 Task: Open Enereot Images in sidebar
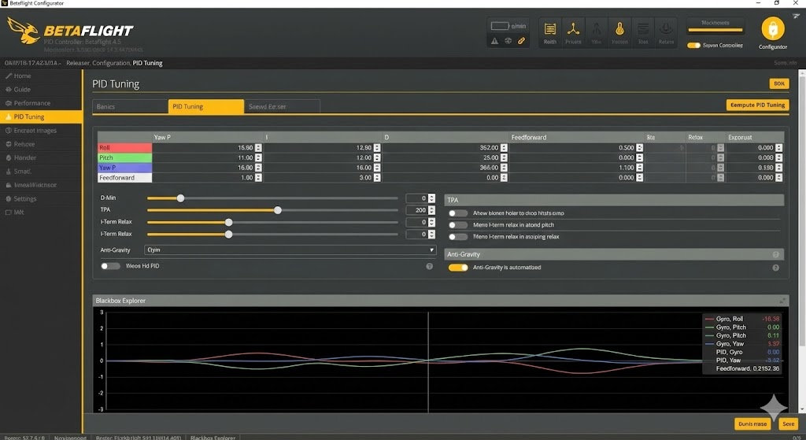(x=41, y=131)
